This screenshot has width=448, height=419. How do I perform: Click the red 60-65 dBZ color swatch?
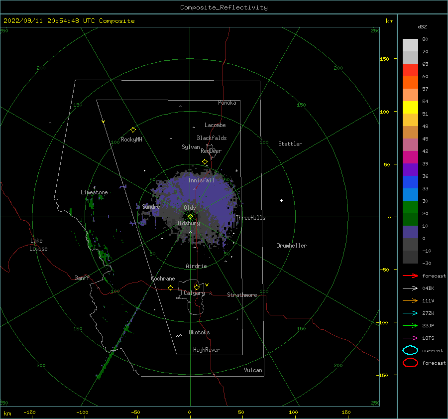click(410, 70)
